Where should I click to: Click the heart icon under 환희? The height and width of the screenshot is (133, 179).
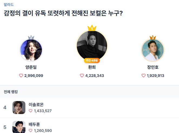[x=82, y=76]
